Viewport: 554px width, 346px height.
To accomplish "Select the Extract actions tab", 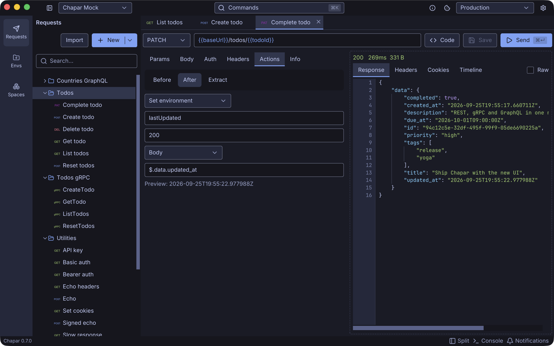I will tap(218, 80).
